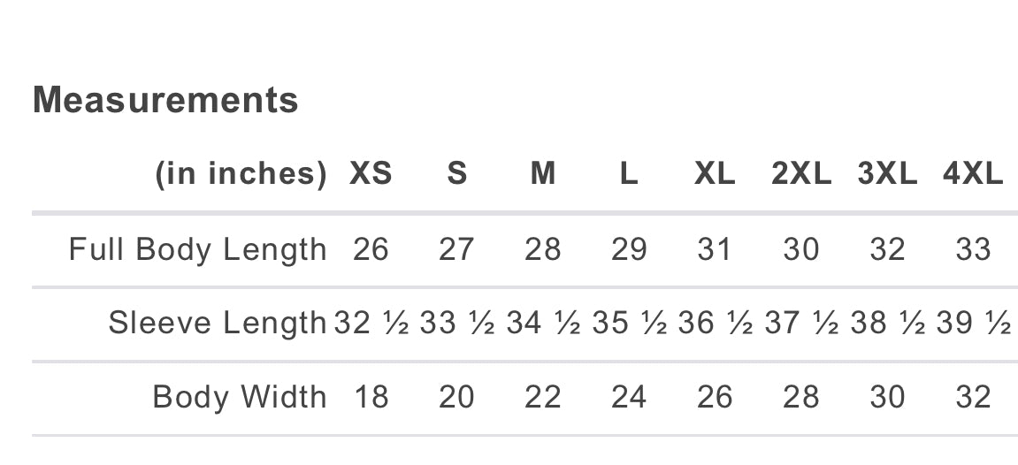1018x465 pixels.
Task: Click the Full Body Length row label
Action: [x=197, y=249]
